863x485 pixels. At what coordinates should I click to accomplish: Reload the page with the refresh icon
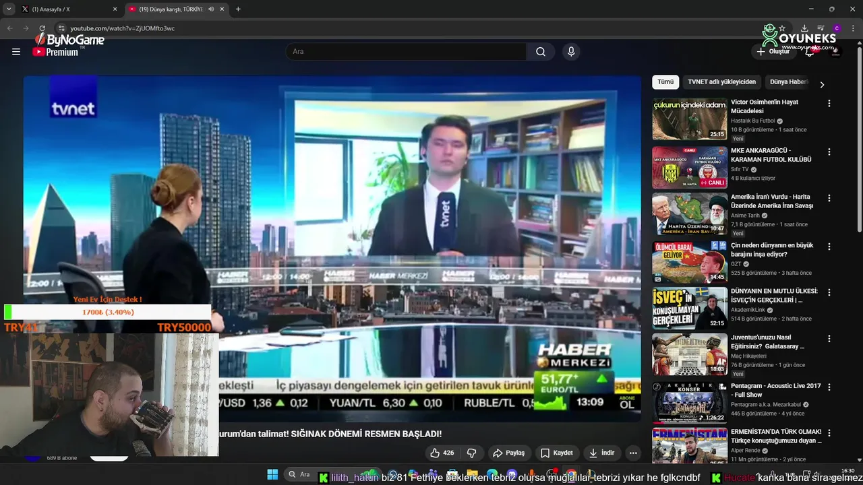42,28
